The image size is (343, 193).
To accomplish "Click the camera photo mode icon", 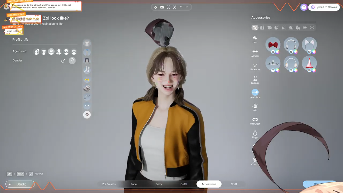I will (x=162, y=7).
